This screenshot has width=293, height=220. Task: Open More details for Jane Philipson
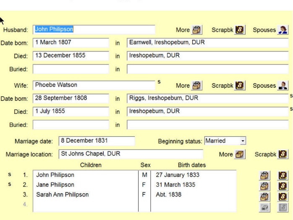click(264, 186)
